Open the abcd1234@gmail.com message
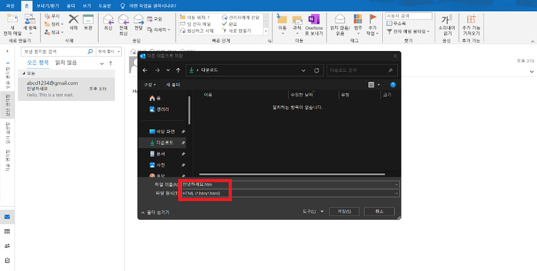 click(66, 89)
